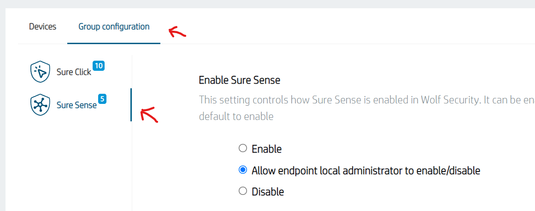The image size is (535, 211).
Task: Click the Sure Sense shield icon
Action: pyautogui.click(x=40, y=105)
